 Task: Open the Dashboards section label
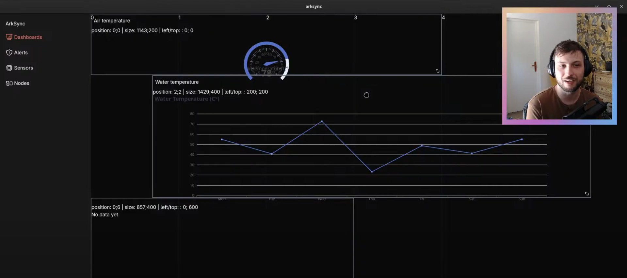point(28,37)
